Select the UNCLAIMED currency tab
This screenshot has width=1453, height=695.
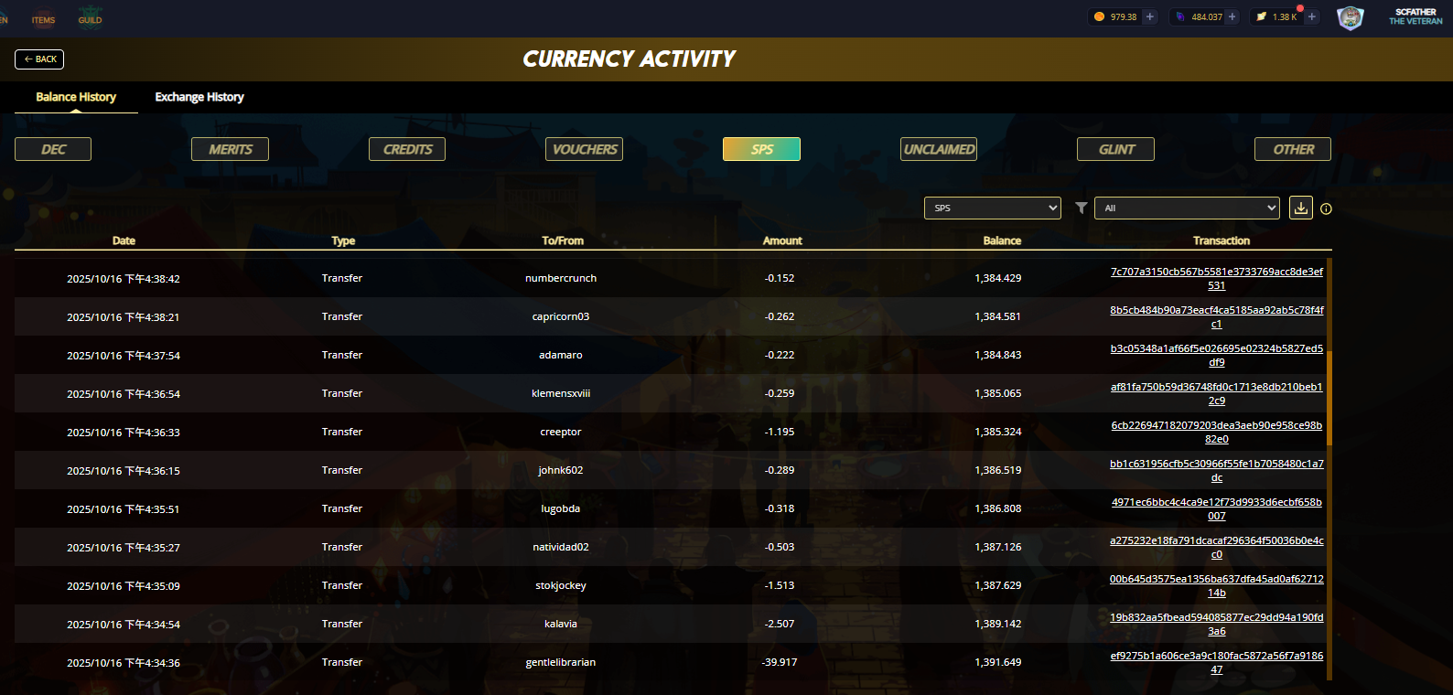coord(939,149)
